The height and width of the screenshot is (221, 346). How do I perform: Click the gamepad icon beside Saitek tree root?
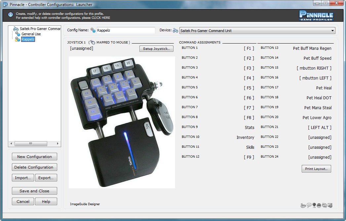16,29
